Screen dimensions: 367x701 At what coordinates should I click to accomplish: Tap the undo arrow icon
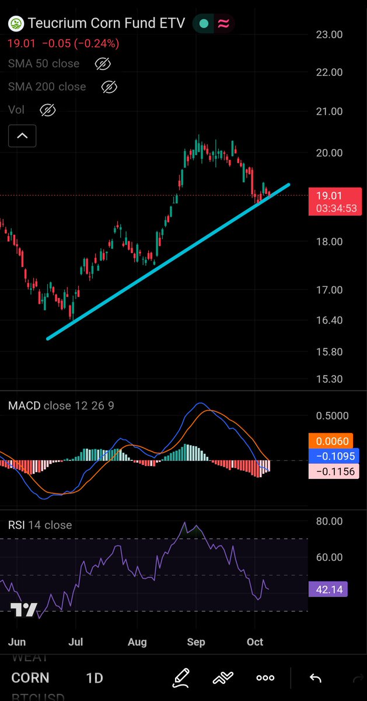[x=315, y=678]
